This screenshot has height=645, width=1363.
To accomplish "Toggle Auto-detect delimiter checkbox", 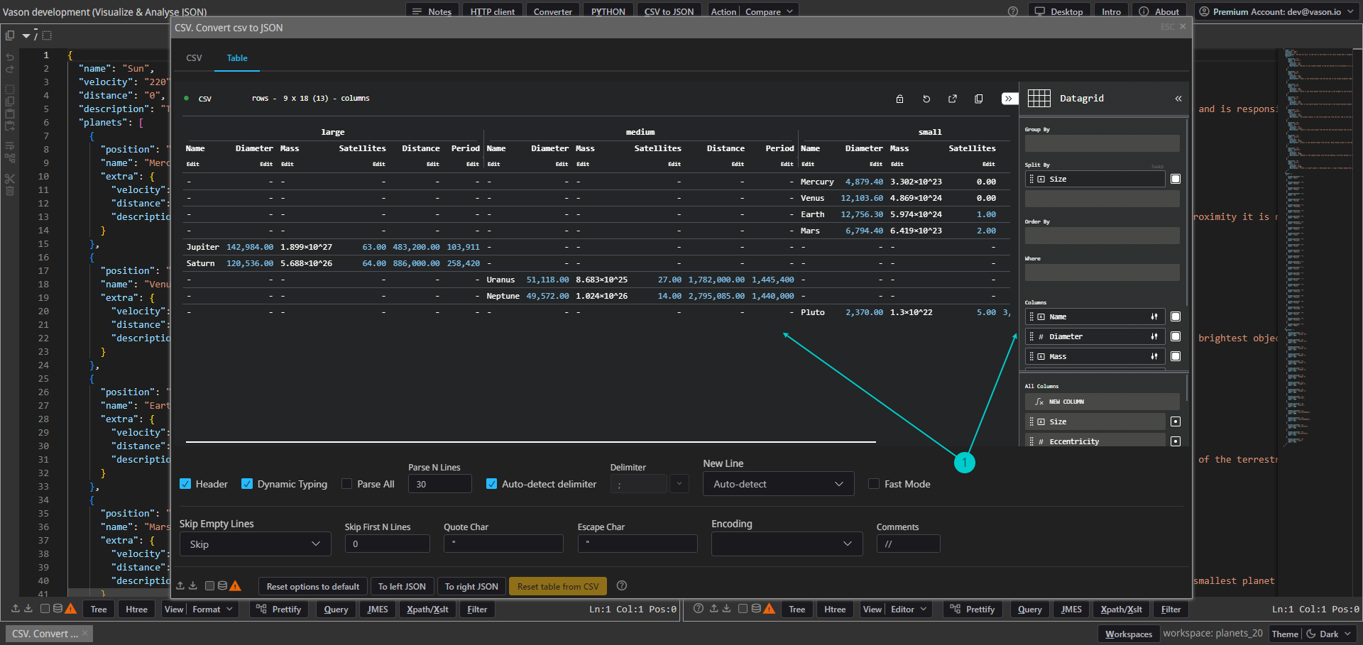I will (491, 484).
